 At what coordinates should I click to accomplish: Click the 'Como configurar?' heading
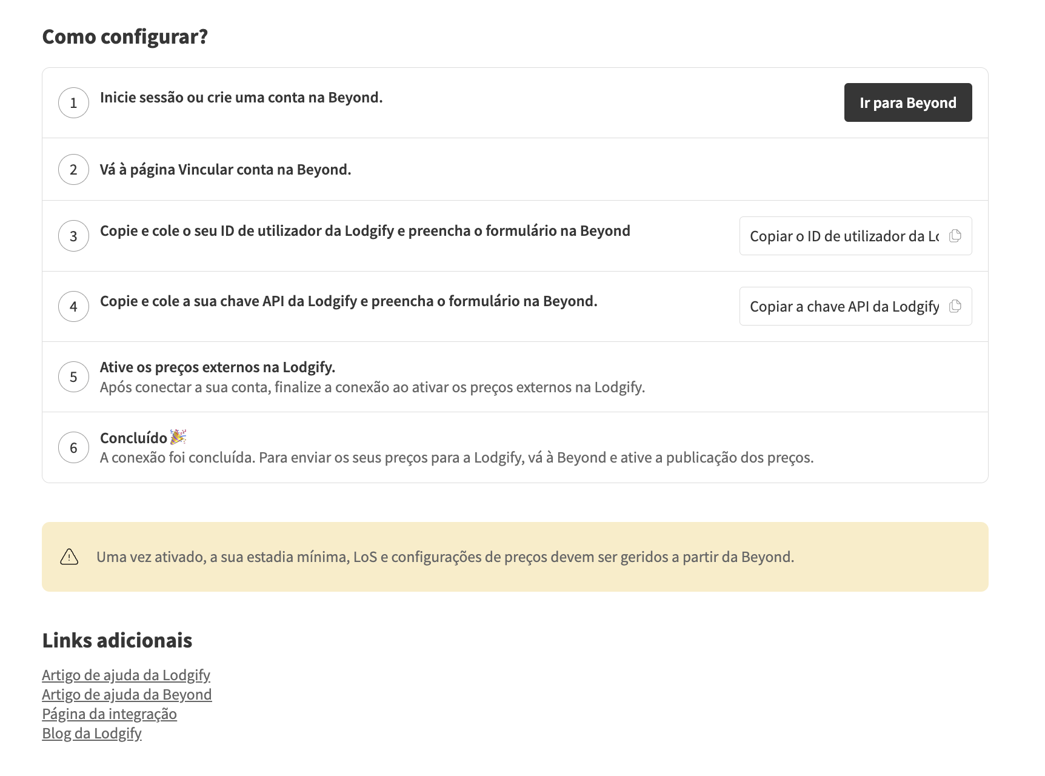pos(125,37)
